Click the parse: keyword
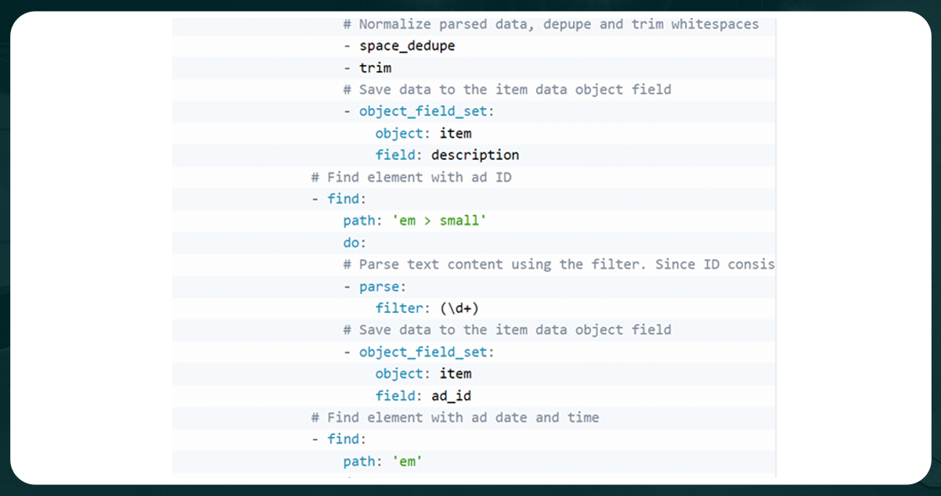 click(381, 286)
